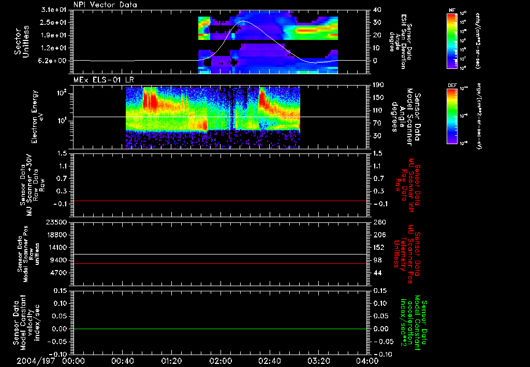Select the 'MEx ELS-01 LR' panel title

coord(104,80)
